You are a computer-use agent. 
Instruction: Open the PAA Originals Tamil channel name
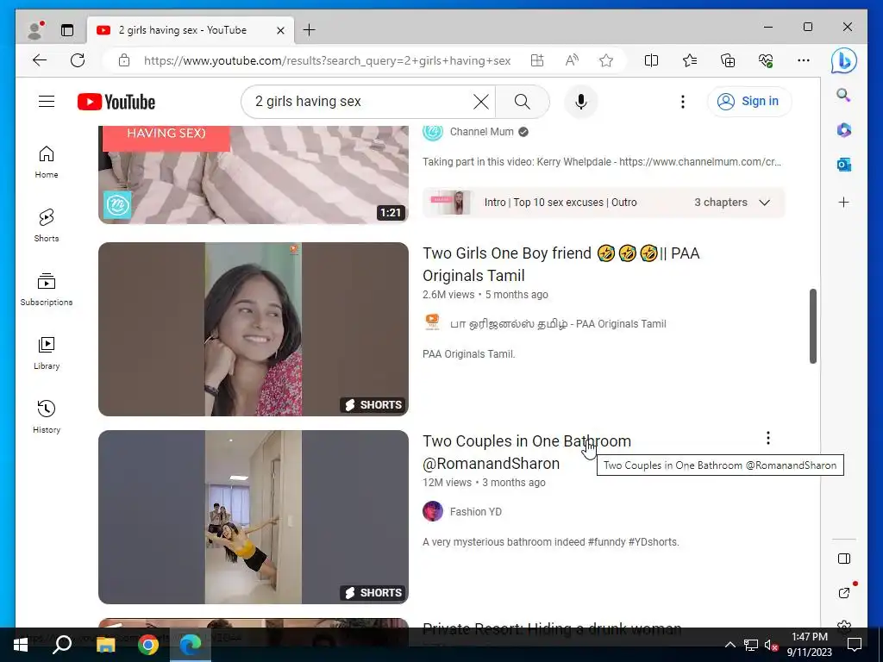(558, 324)
